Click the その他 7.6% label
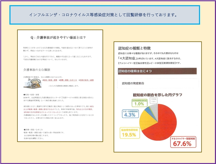This screenshot has height=164, width=216. point(153,100)
